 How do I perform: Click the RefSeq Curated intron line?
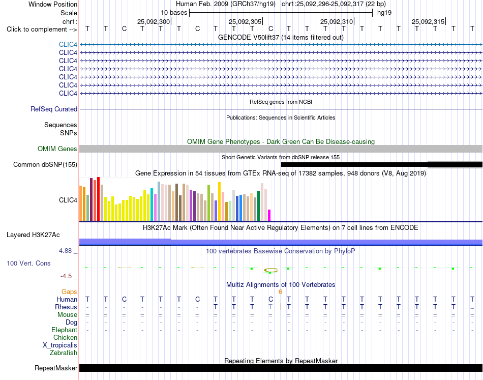[281, 109]
